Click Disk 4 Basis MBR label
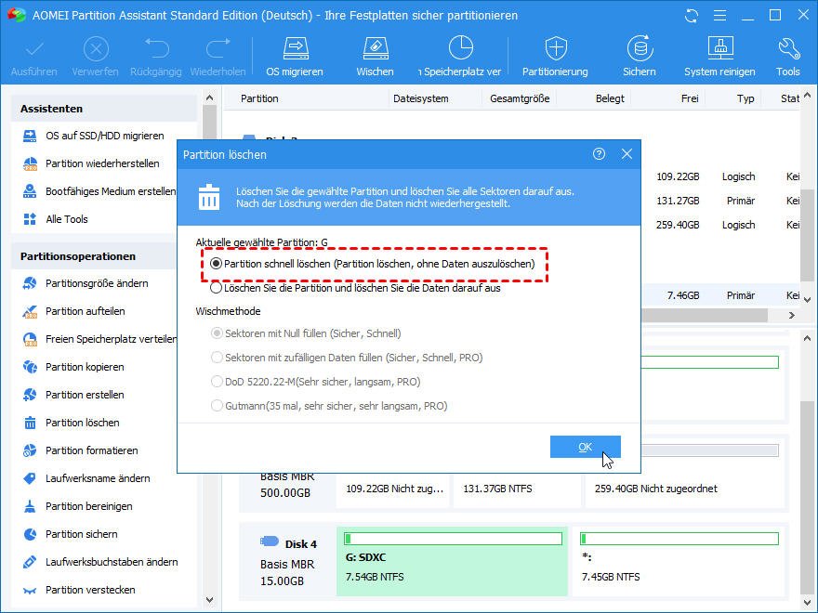818x613 pixels. [x=287, y=563]
